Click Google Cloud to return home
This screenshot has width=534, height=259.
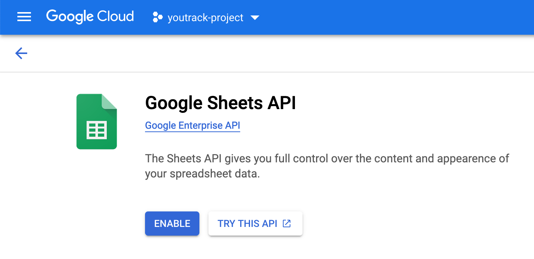pos(90,16)
